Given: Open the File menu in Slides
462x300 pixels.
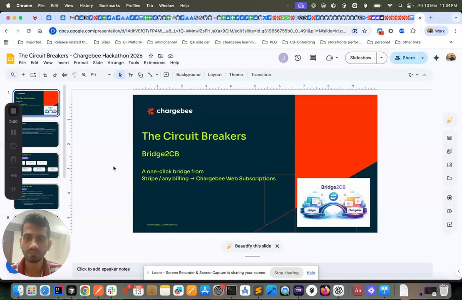Looking at the screenshot, I should [x=22, y=62].
